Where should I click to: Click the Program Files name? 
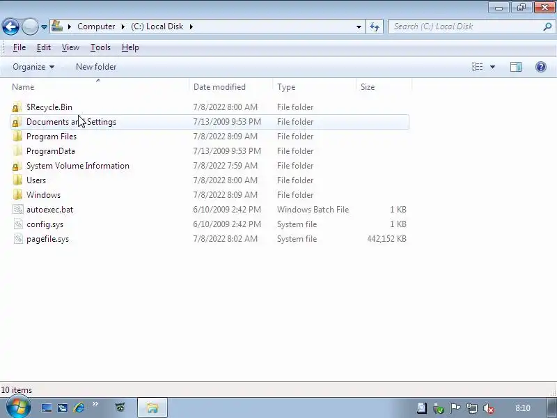[52, 137]
